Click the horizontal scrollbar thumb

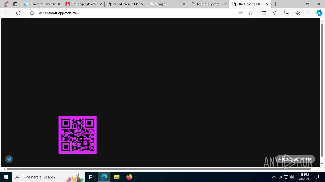tap(159, 169)
